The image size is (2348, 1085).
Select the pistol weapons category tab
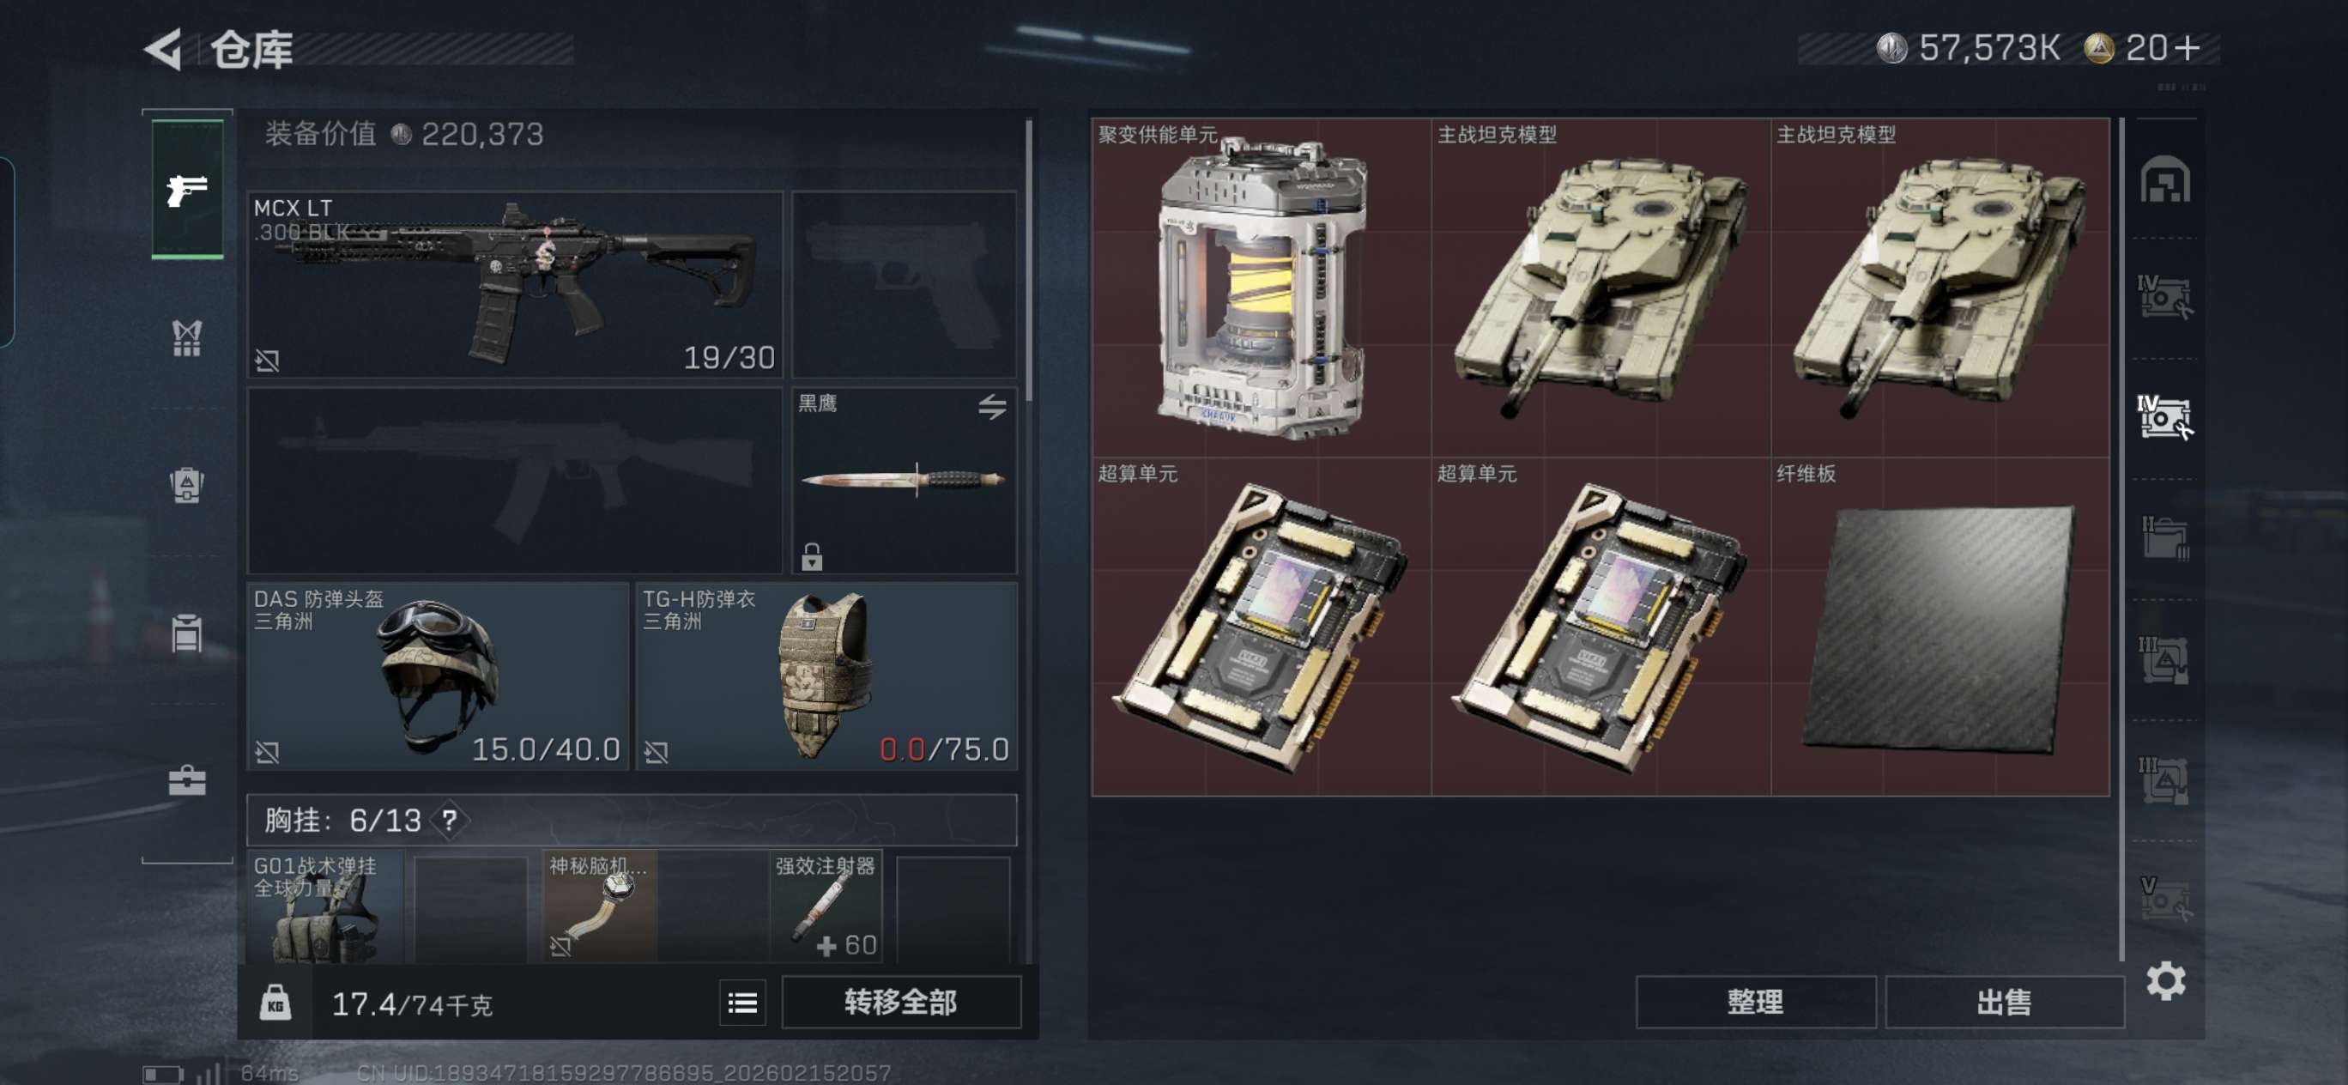(187, 190)
